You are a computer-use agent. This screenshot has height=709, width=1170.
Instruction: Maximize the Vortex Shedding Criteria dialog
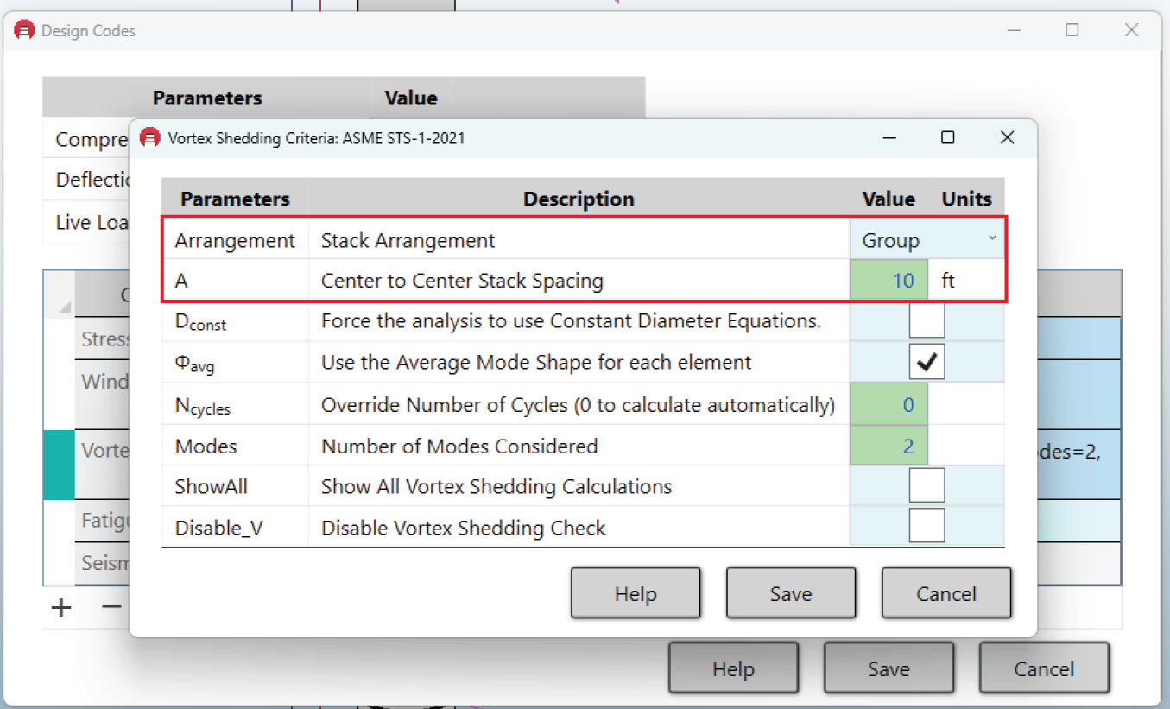tap(947, 137)
